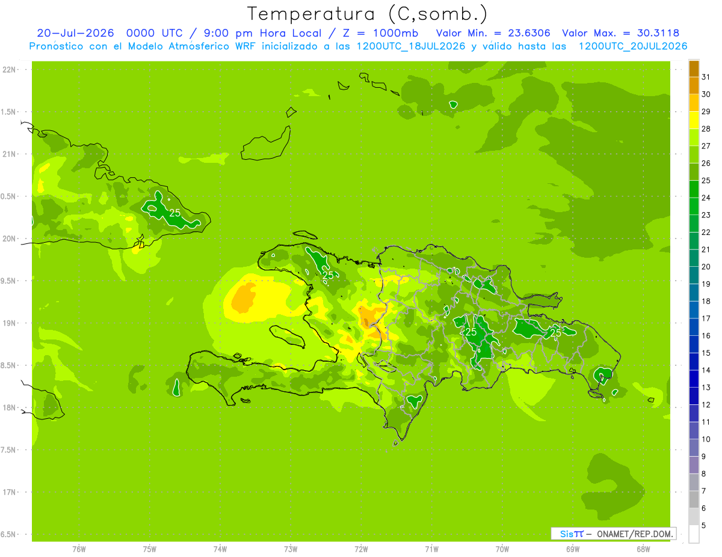Click the title 'Temperatura (C,somb.)'
The height and width of the screenshot is (557, 722).
pyautogui.click(x=368, y=14)
